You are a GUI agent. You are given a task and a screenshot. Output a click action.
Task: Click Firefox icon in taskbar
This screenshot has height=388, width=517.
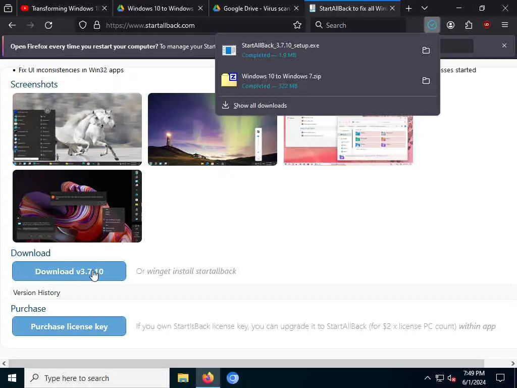(208, 378)
